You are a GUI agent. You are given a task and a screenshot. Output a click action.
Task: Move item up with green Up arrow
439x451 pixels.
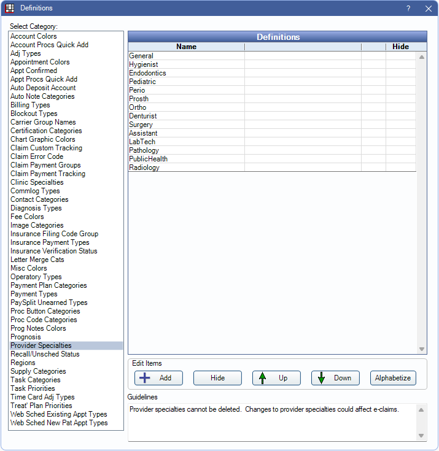pyautogui.click(x=276, y=378)
